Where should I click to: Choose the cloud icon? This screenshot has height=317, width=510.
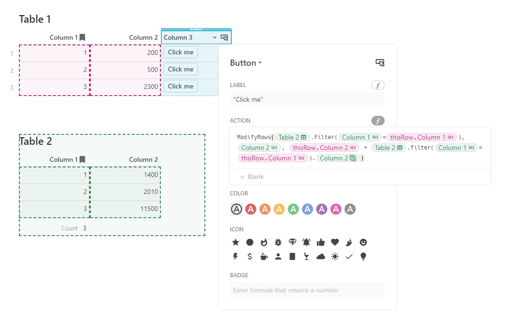pyautogui.click(x=321, y=256)
